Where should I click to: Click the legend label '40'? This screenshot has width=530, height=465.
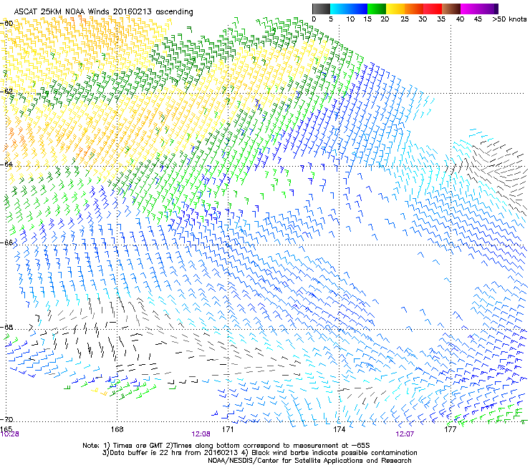pos(460,19)
